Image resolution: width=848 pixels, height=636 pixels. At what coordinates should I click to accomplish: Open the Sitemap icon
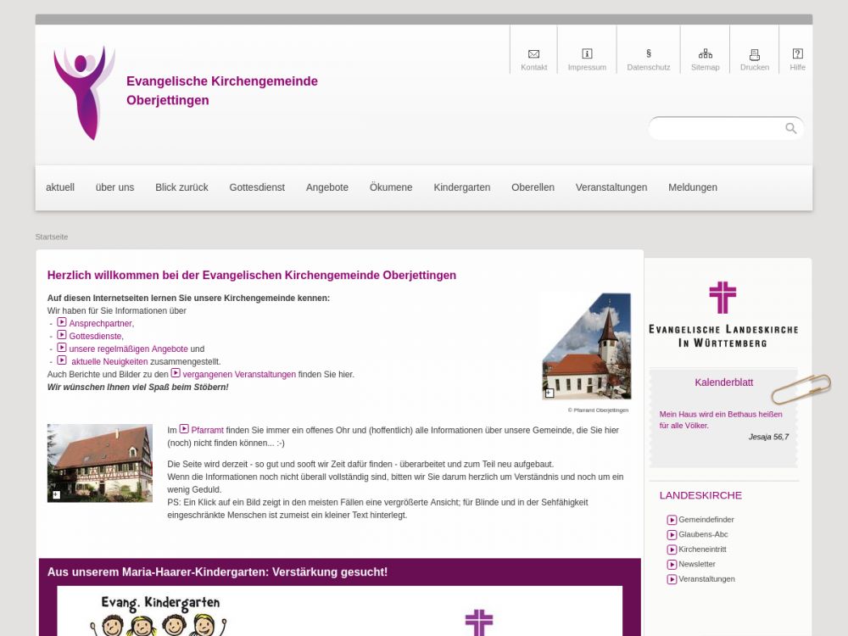point(705,53)
